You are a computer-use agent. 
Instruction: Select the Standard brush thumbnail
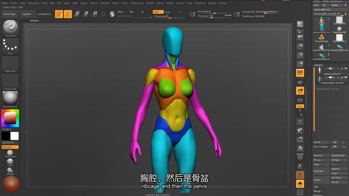pyautogui.click(x=10, y=27)
